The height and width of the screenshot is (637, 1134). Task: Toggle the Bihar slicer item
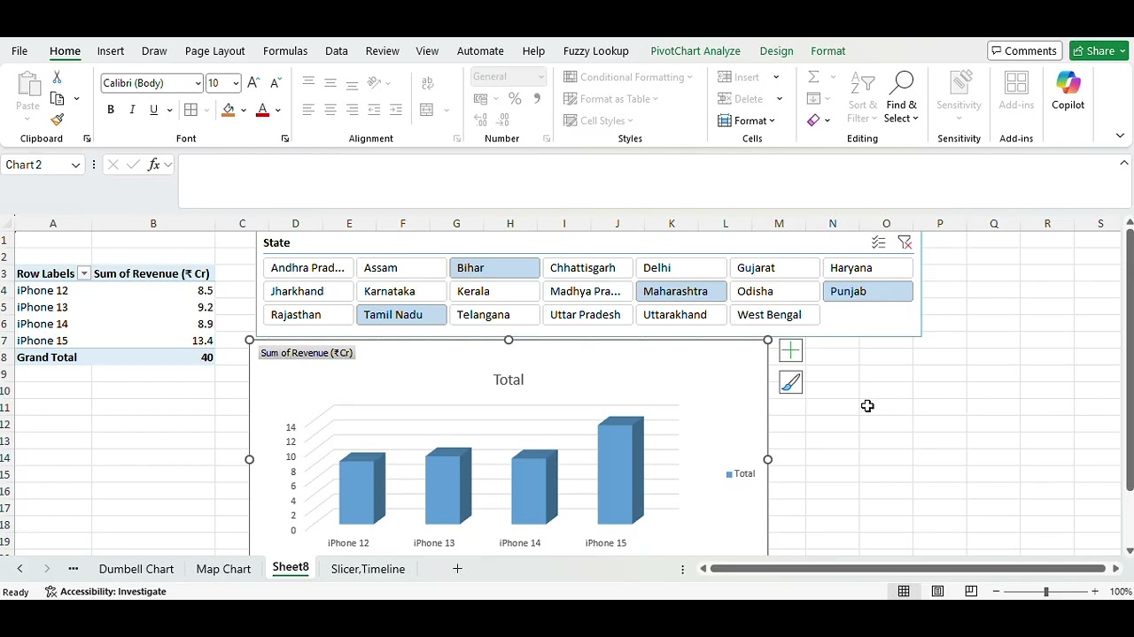pyautogui.click(x=494, y=268)
